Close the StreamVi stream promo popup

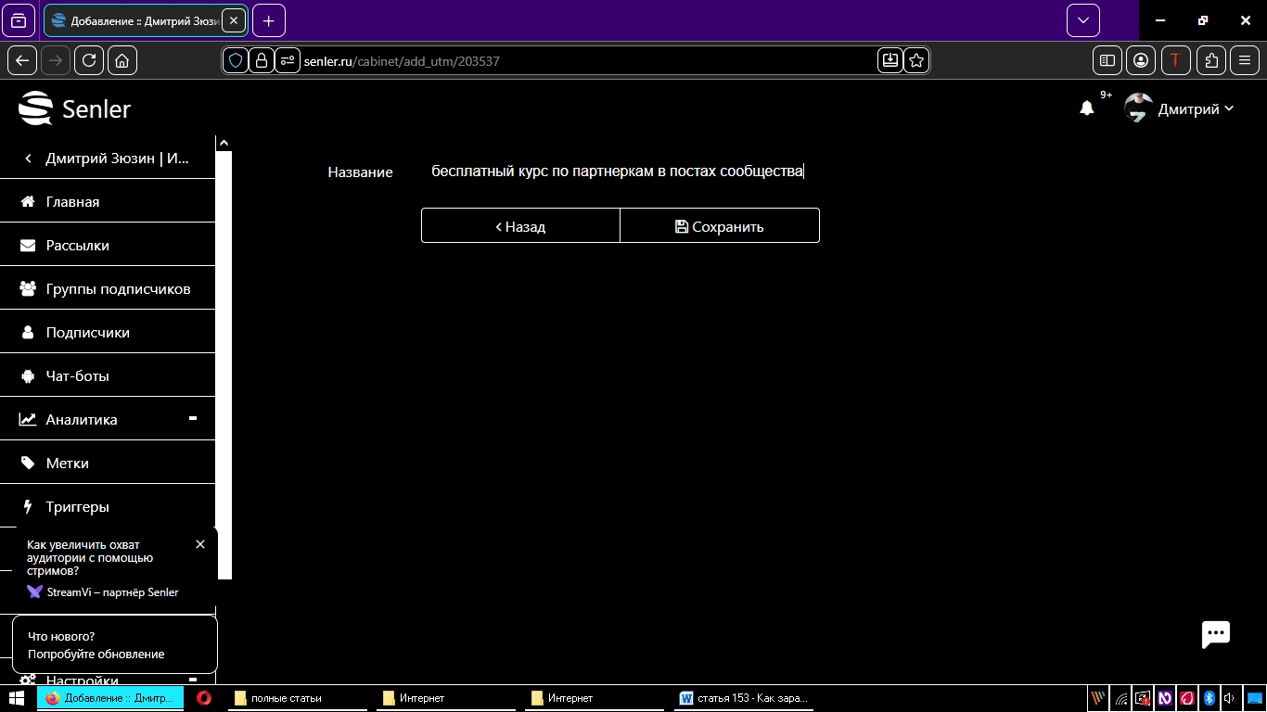click(x=200, y=544)
